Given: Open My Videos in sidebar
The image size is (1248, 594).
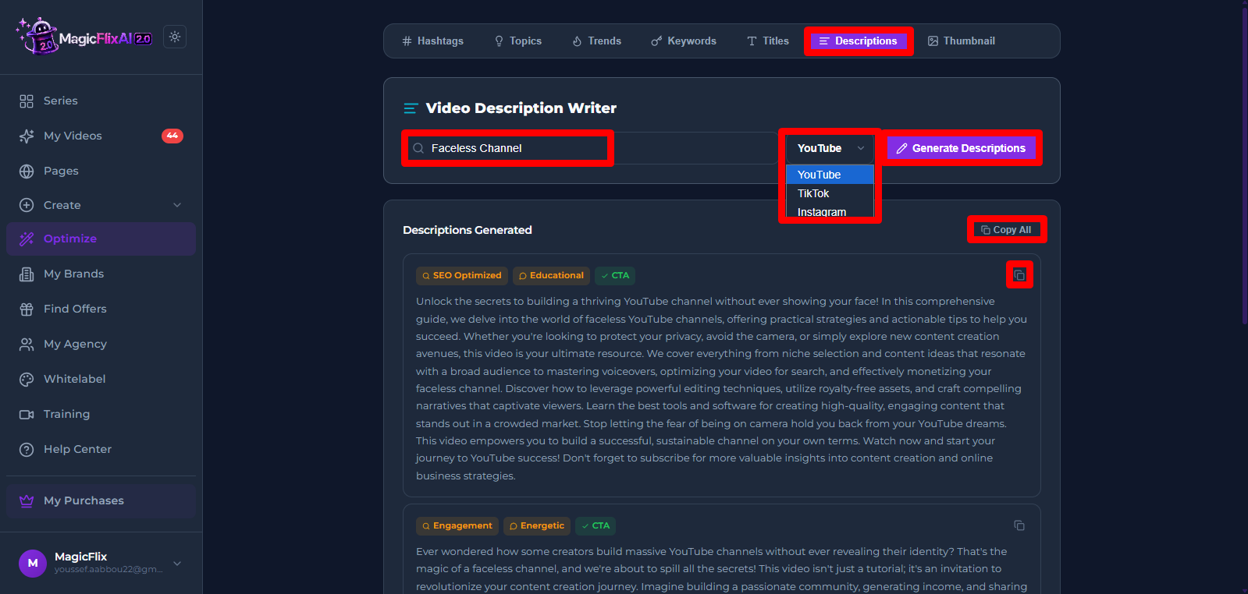Looking at the screenshot, I should pos(101,136).
